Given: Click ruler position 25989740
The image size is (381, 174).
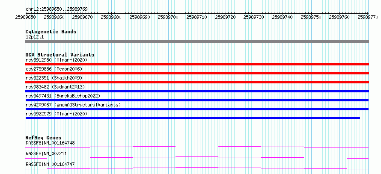Looking at the screenshot, I should (283, 17).
